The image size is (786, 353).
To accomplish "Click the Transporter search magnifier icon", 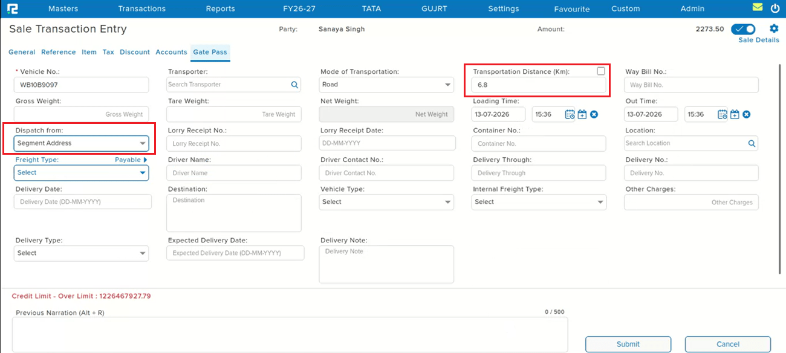I will pyautogui.click(x=294, y=85).
